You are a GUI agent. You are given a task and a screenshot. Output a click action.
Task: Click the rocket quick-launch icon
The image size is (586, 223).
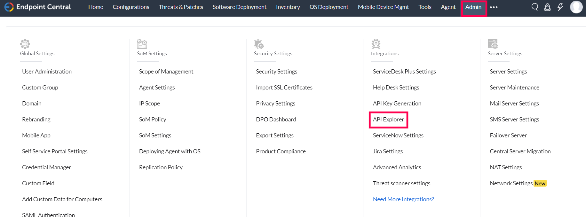tap(547, 7)
